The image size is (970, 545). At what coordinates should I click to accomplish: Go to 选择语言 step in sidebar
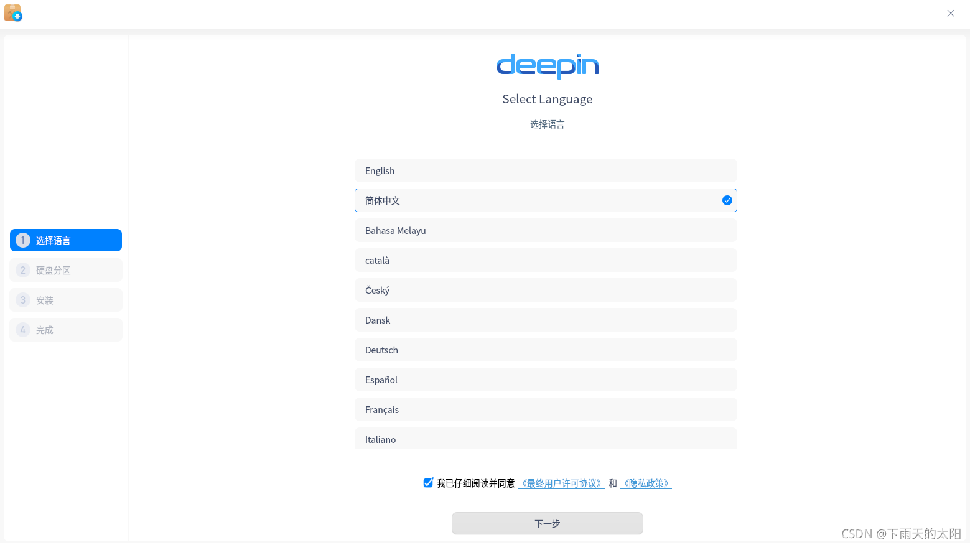[x=66, y=240]
